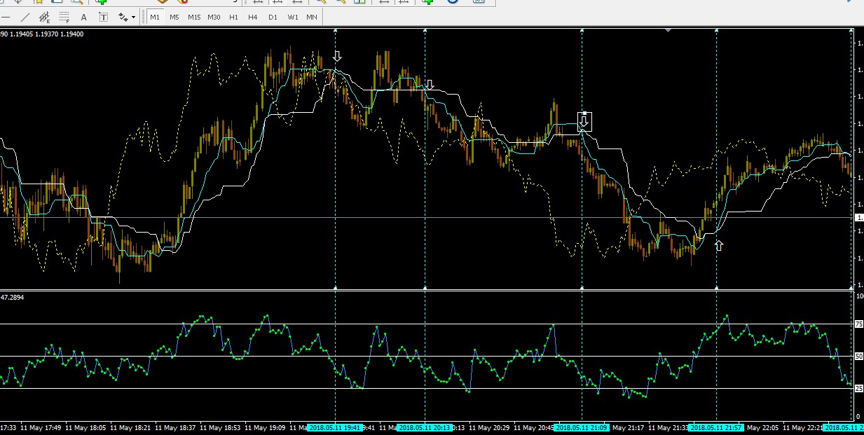Toggle the M1 timeframe
This screenshot has height=435, width=864.
155,17
